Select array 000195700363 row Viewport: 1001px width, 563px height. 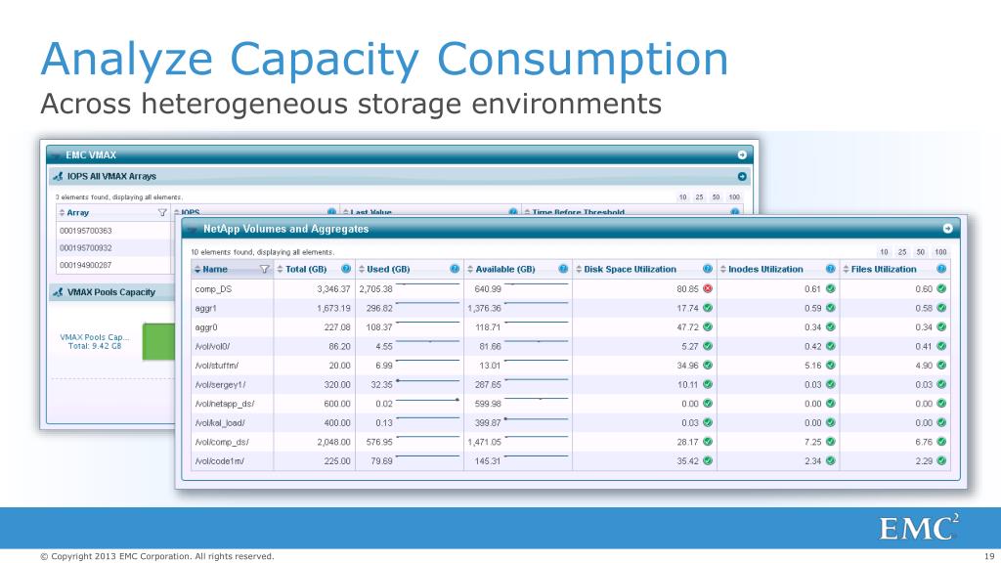pos(86,231)
